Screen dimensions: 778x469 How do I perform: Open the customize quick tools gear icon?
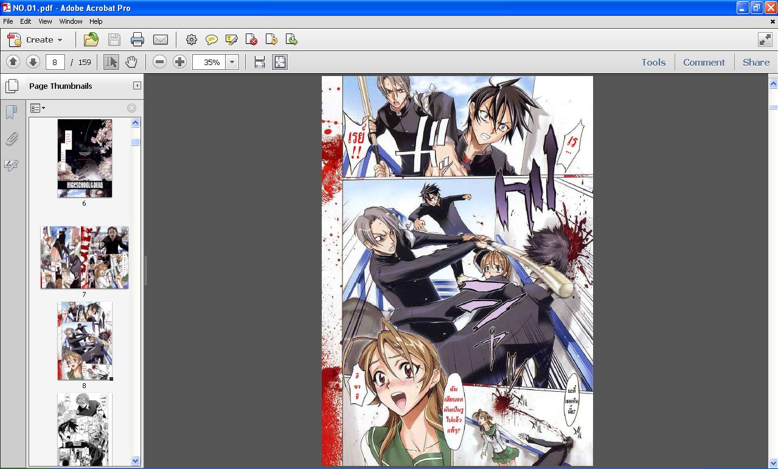click(192, 40)
